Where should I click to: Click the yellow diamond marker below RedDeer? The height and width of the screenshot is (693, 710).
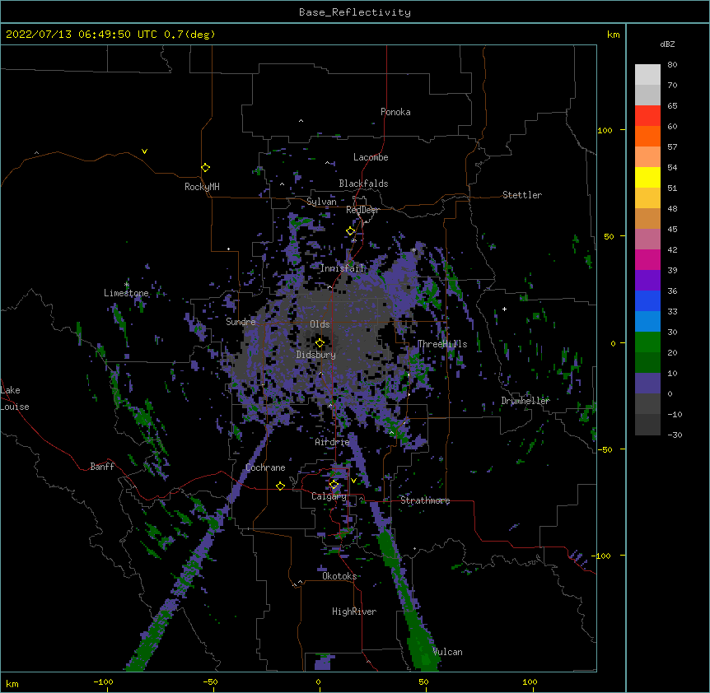(351, 231)
